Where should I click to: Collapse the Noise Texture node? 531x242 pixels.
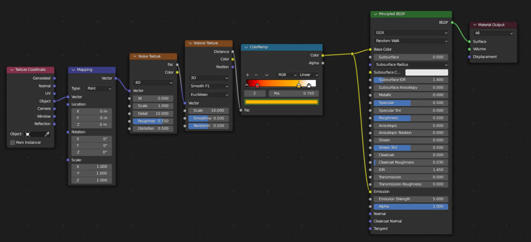coord(134,56)
